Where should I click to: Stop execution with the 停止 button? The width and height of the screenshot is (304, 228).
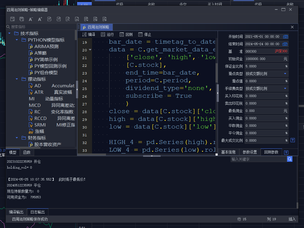[x=145, y=34]
